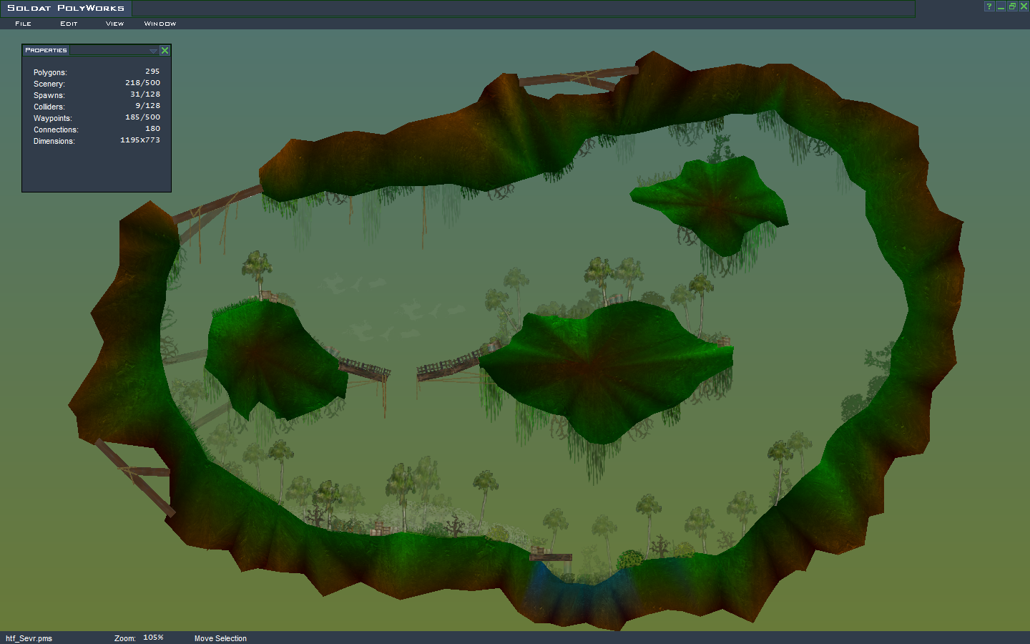Close the Properties panel
Viewport: 1030px width, 644px height.
click(x=165, y=51)
